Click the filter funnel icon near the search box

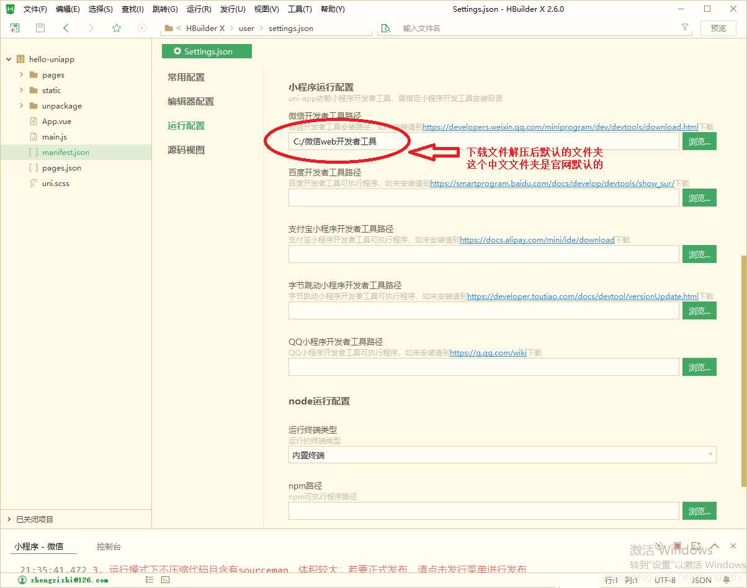pos(684,28)
